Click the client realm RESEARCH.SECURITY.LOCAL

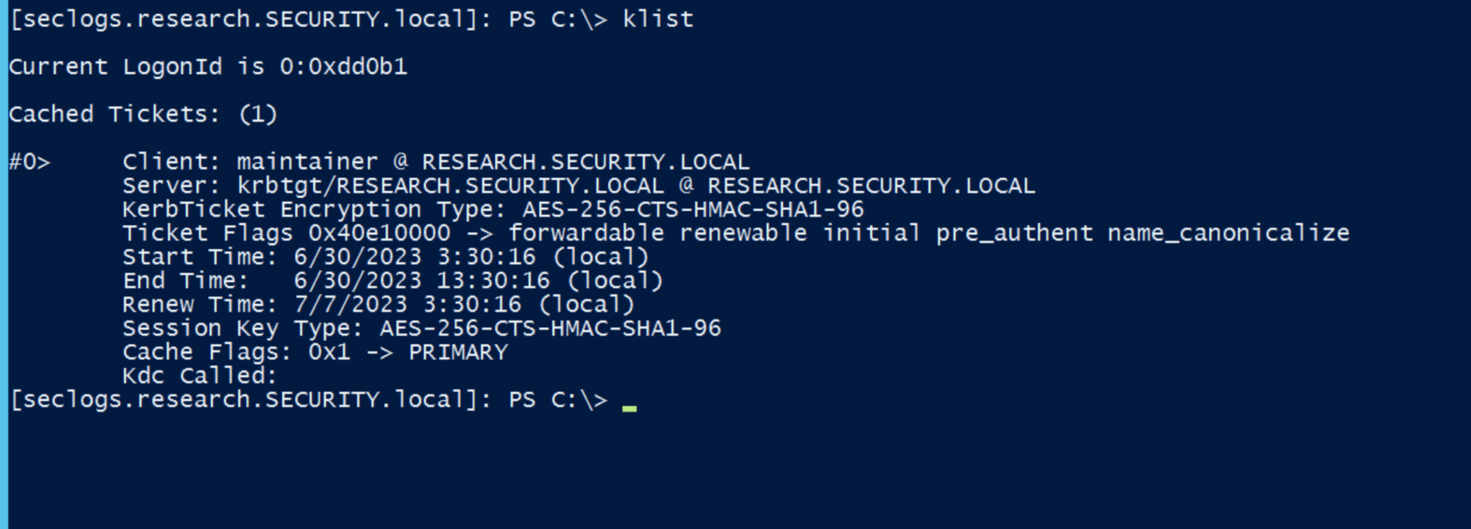pos(585,162)
